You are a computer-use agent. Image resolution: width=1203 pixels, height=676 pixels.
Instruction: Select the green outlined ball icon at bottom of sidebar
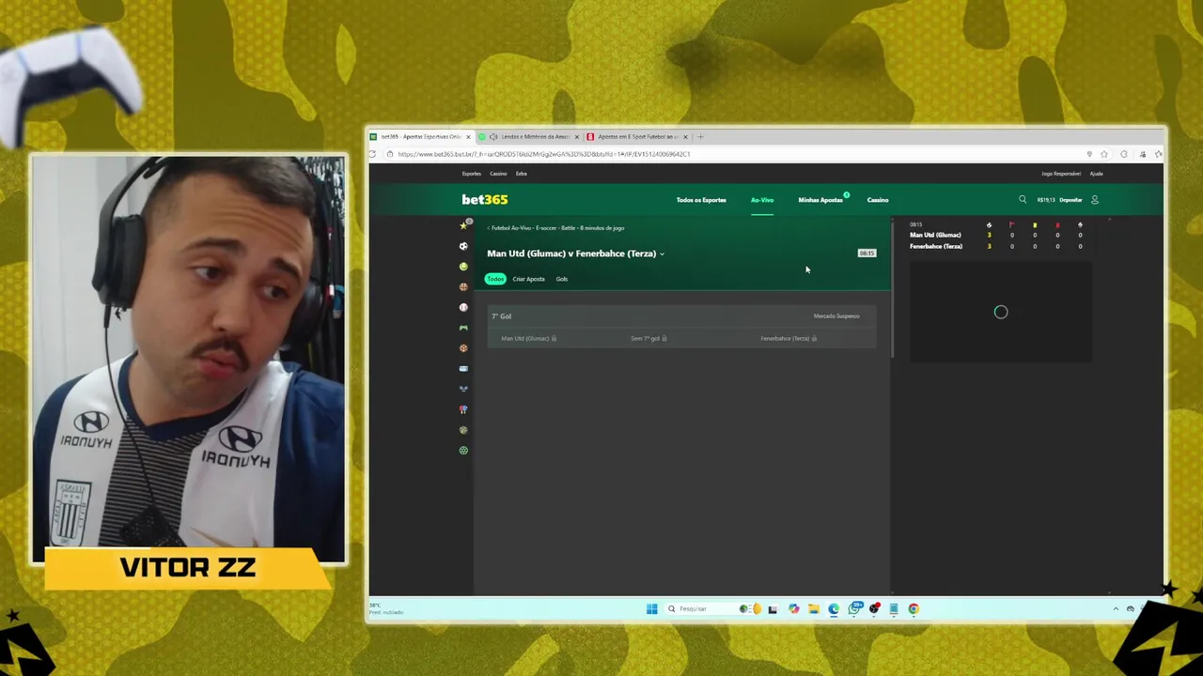coord(463,451)
